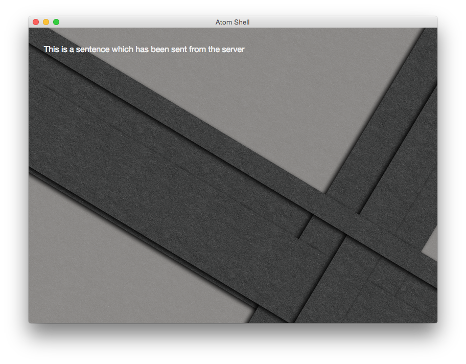Image resolution: width=466 pixels, height=364 pixels.
Task: Minimize the Atom Shell window
Action: point(46,22)
